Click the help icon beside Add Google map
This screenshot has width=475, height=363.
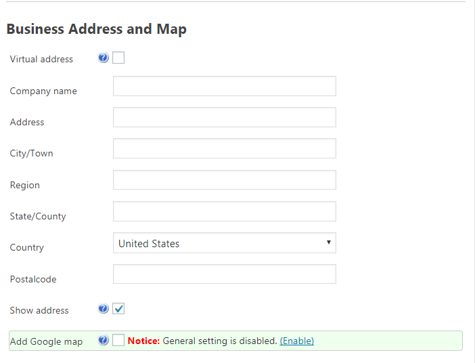point(103,341)
